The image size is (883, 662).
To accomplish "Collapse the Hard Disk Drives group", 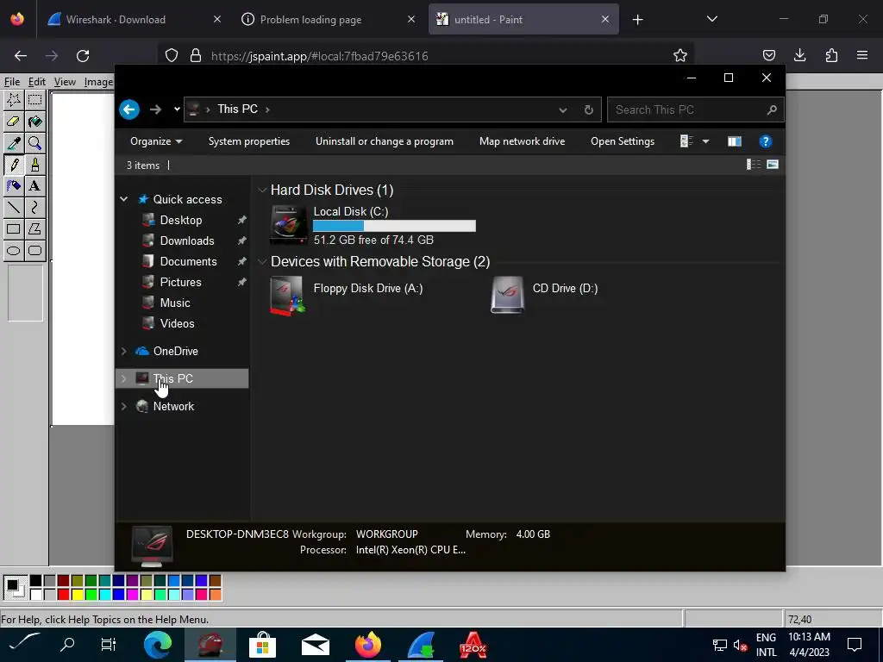I will pyautogui.click(x=262, y=190).
